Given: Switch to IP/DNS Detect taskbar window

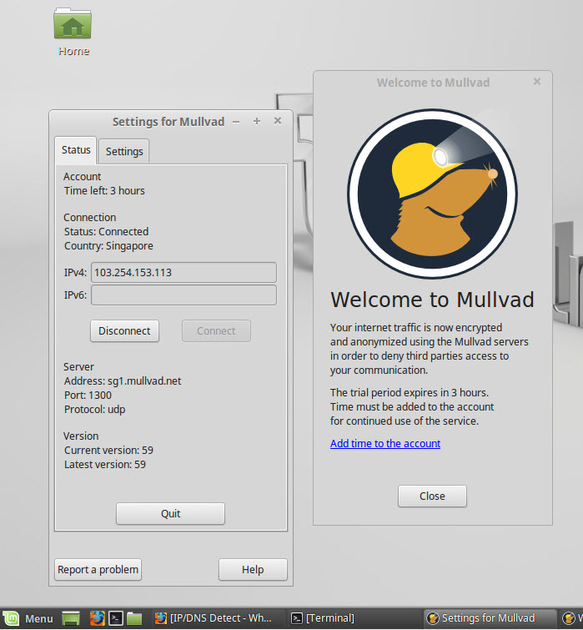Looking at the screenshot, I should click(x=214, y=618).
